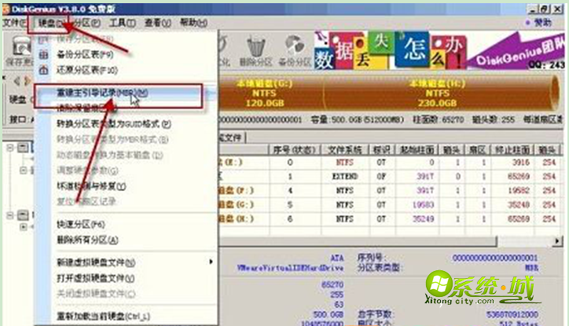The width and height of the screenshot is (569, 326).
Task: Click the 文件系统 column header
Action: click(344, 148)
